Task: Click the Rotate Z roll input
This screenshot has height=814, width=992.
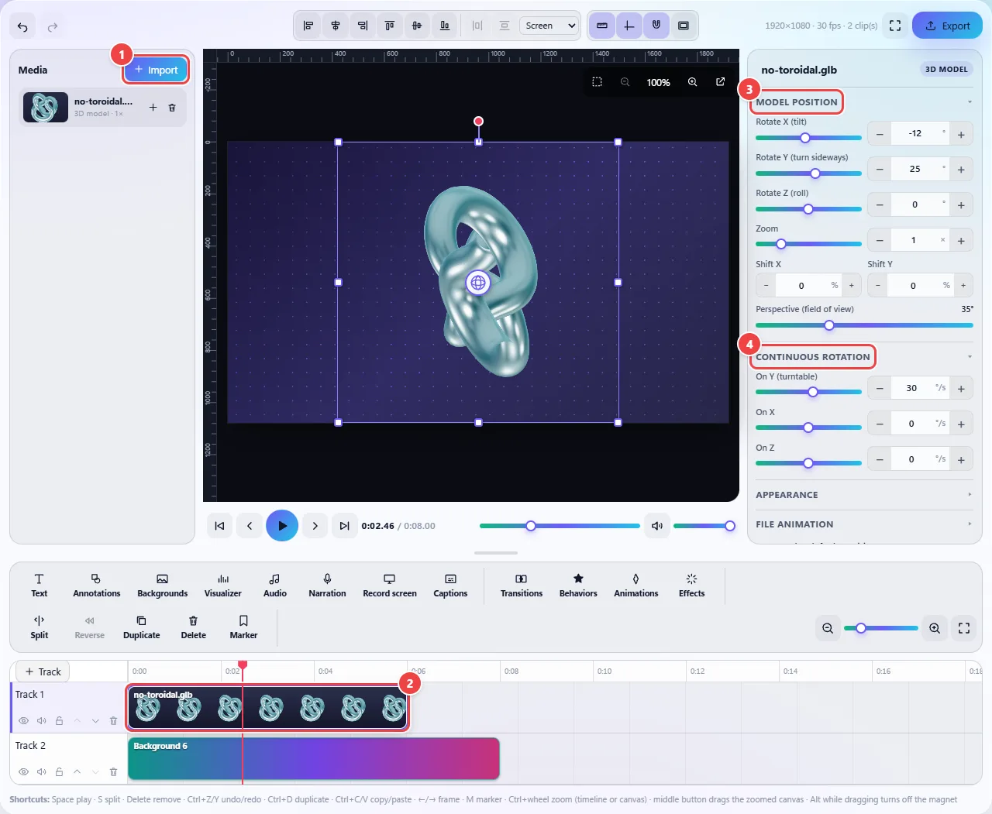Action: coord(920,205)
